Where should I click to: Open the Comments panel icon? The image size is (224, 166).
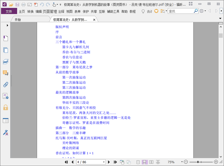(6, 73)
